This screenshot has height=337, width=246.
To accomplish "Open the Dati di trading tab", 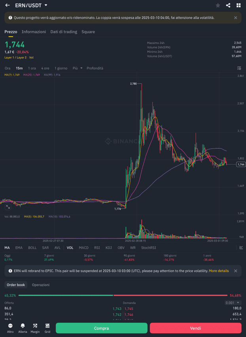I will coord(64,32).
